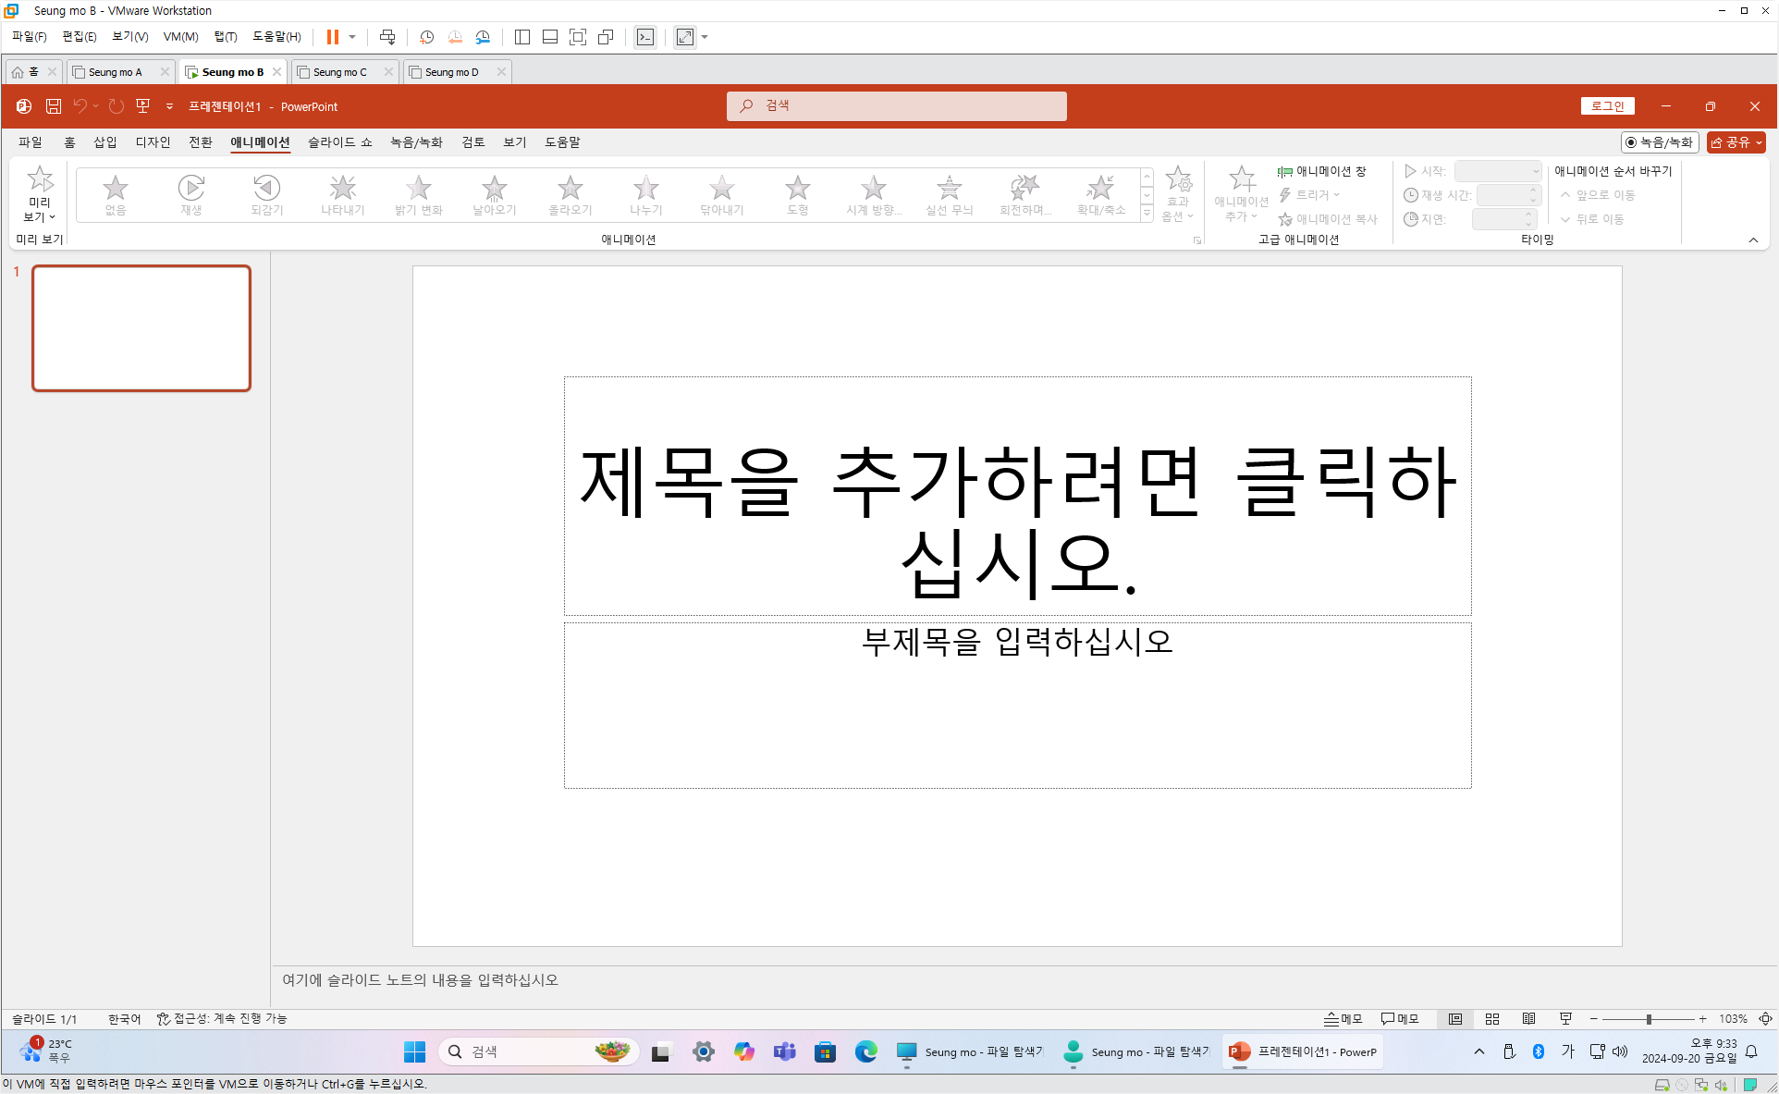Click the VMware suspend (pause) icon
This screenshot has height=1094, width=1779.
[332, 37]
